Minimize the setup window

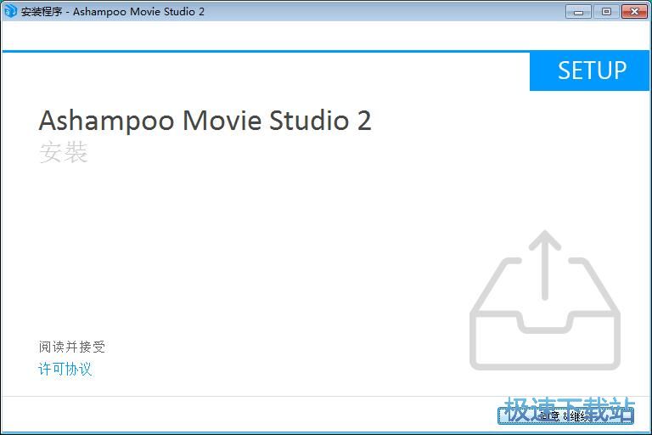578,12
